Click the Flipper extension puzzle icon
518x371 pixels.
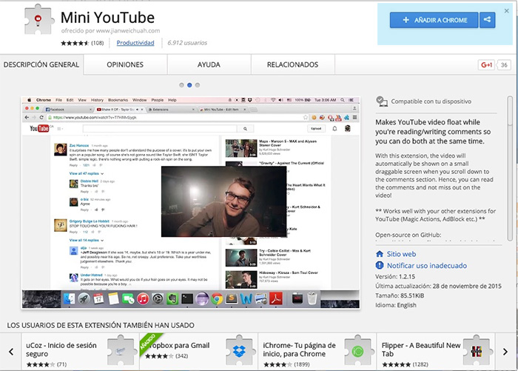(x=477, y=350)
